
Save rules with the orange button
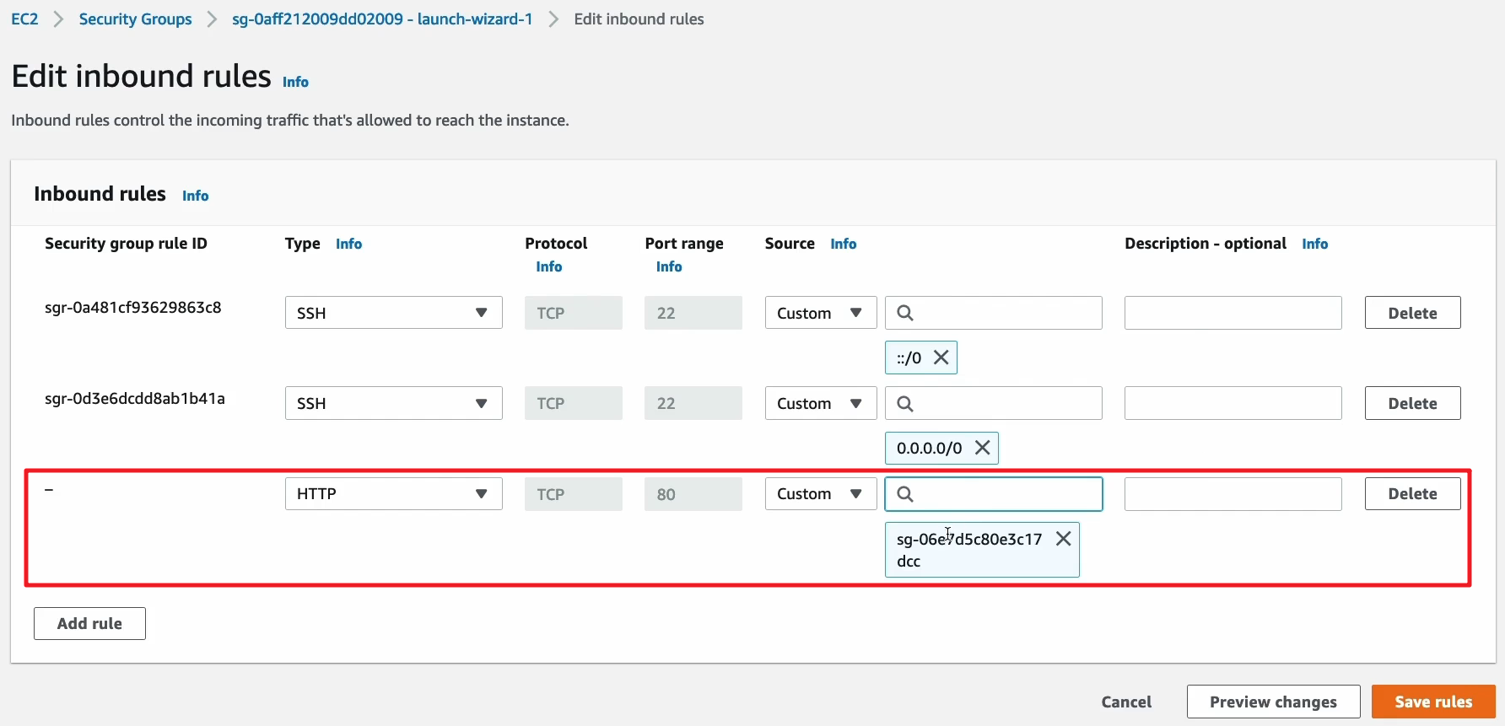[x=1432, y=702]
